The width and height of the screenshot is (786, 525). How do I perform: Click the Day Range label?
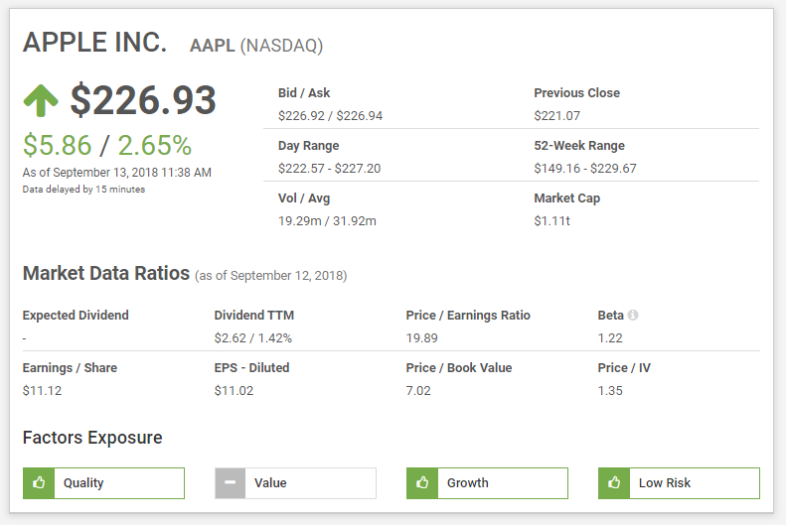click(x=308, y=146)
